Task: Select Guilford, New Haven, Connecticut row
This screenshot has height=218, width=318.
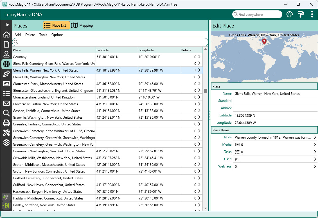Action: coord(107,185)
